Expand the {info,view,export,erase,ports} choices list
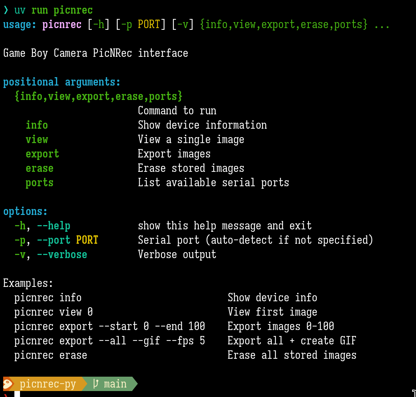Image resolution: width=416 pixels, height=397 pixels. tap(98, 96)
